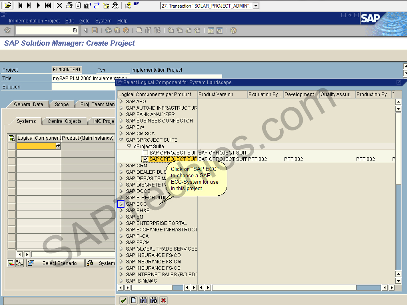Expand the SAP FSCM node
407x305 pixels.
[x=121, y=242]
